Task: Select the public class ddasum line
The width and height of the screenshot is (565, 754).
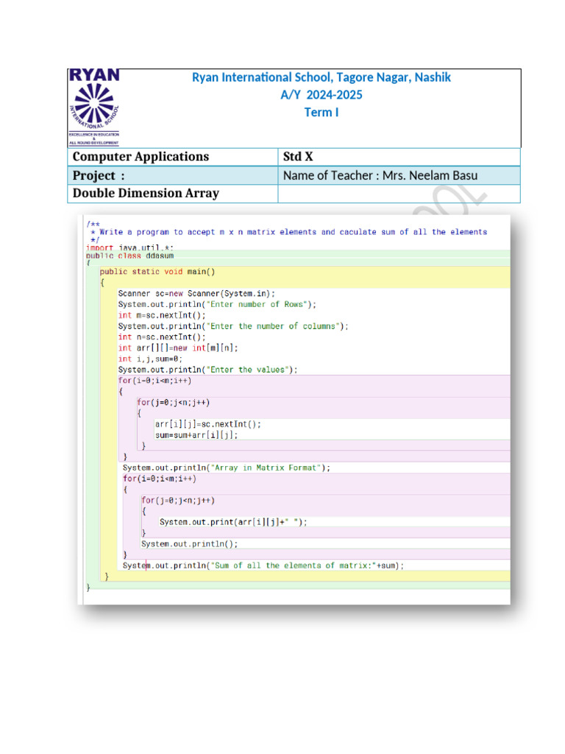Action: (130, 255)
